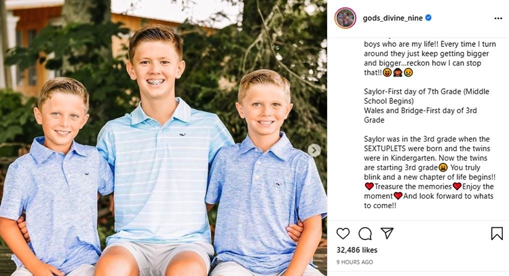Screen dimensions: 509x276
Task: Save post with the bookmark icon
Action: [x=497, y=233]
